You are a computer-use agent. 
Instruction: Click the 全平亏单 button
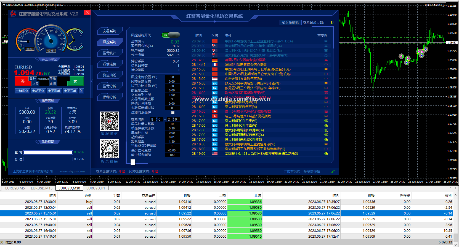(70, 91)
